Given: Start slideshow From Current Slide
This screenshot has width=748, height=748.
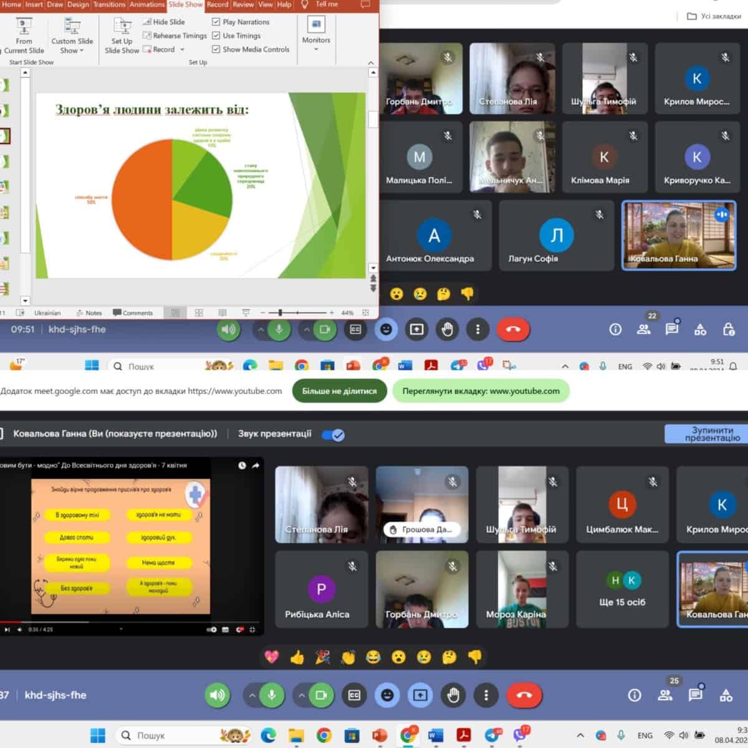Looking at the screenshot, I should click(x=24, y=36).
